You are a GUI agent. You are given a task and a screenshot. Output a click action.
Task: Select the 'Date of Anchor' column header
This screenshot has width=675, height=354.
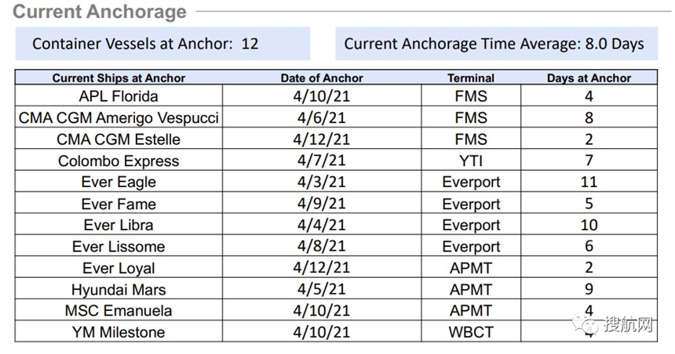tap(322, 78)
